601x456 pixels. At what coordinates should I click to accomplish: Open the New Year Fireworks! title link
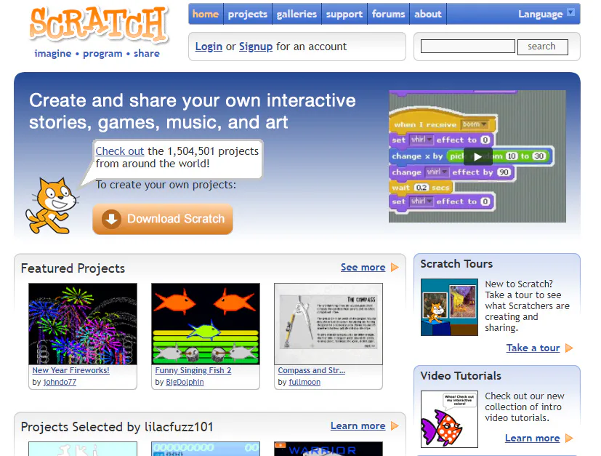tap(71, 370)
